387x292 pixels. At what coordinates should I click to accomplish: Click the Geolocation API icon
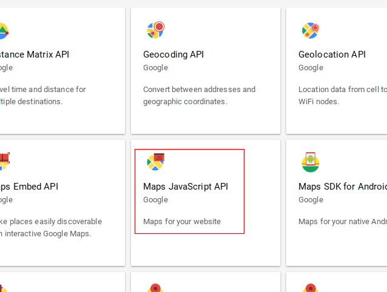pyautogui.click(x=311, y=30)
